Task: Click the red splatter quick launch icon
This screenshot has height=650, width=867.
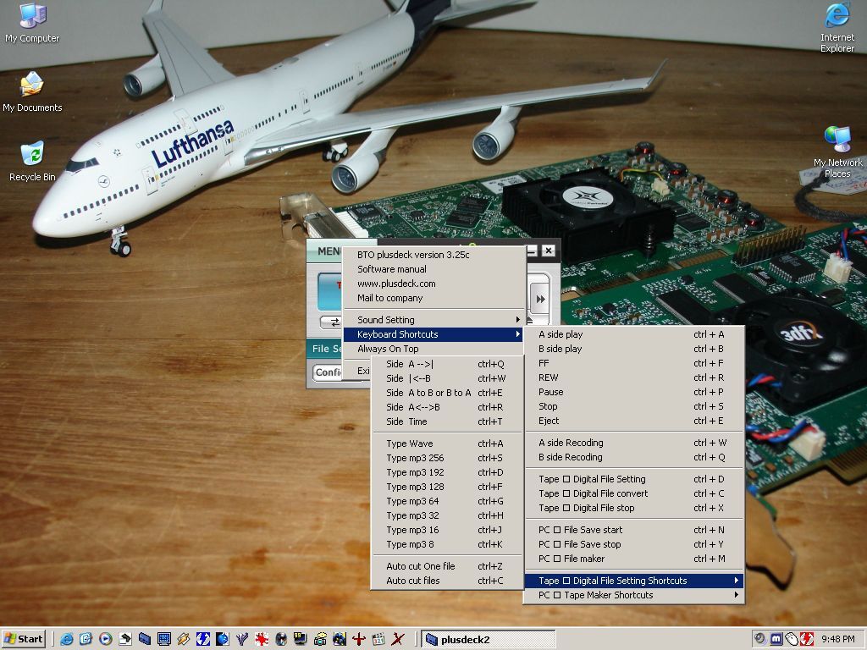Action: pyautogui.click(x=261, y=639)
